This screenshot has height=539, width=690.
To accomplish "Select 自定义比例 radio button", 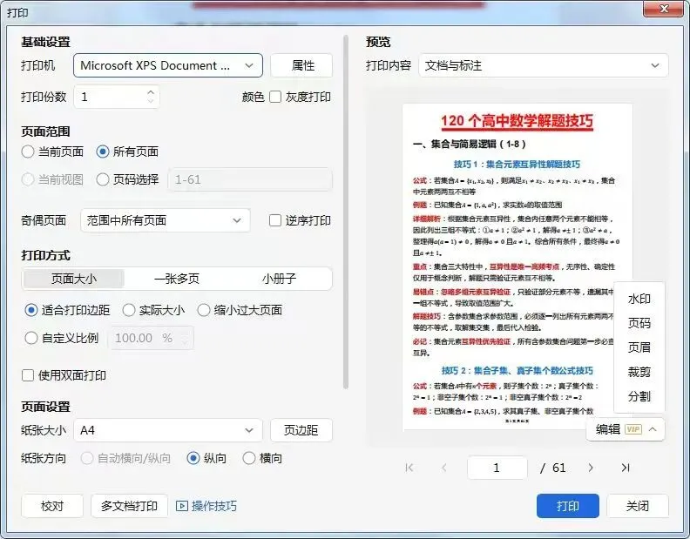I will (30, 338).
